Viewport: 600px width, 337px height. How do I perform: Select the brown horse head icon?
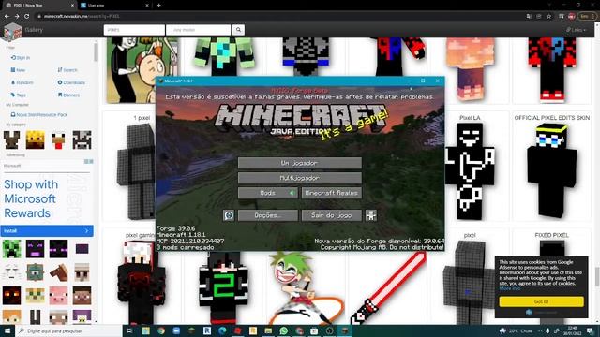click(58, 272)
